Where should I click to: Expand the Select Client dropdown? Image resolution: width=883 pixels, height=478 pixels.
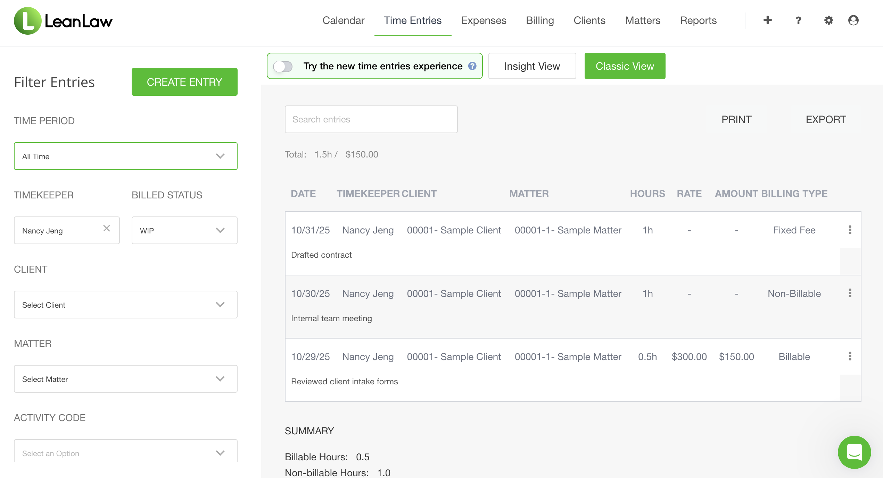point(125,305)
